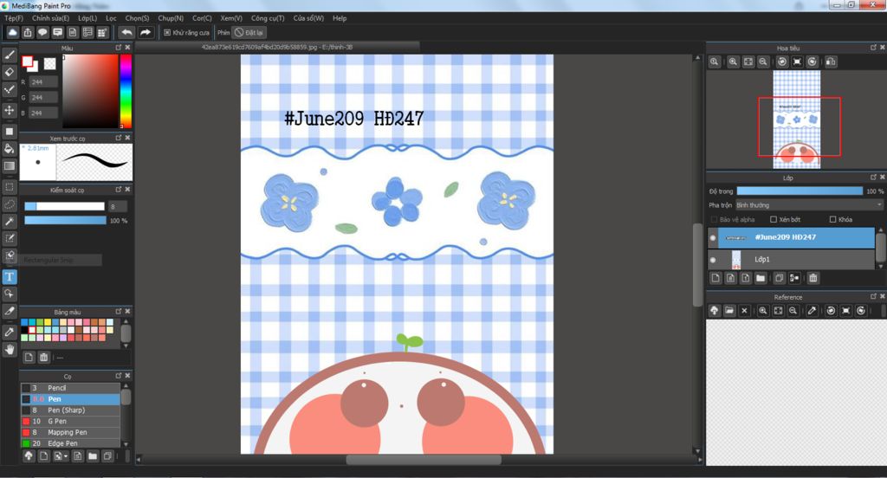Viewport: 887px width, 478px height.
Task: Undock the Màu color panel
Action: [118, 48]
